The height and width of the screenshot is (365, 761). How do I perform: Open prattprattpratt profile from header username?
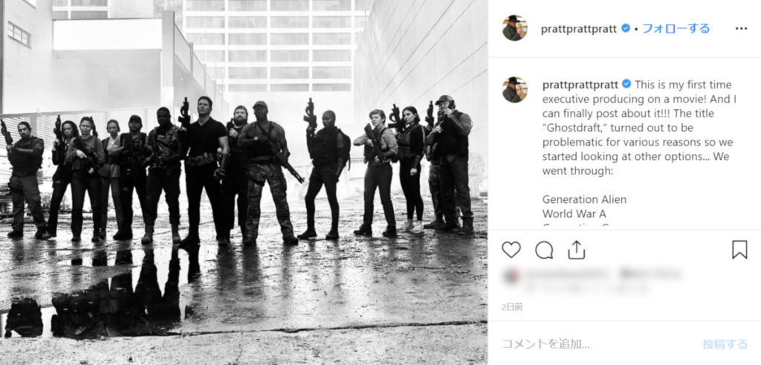coord(579,29)
